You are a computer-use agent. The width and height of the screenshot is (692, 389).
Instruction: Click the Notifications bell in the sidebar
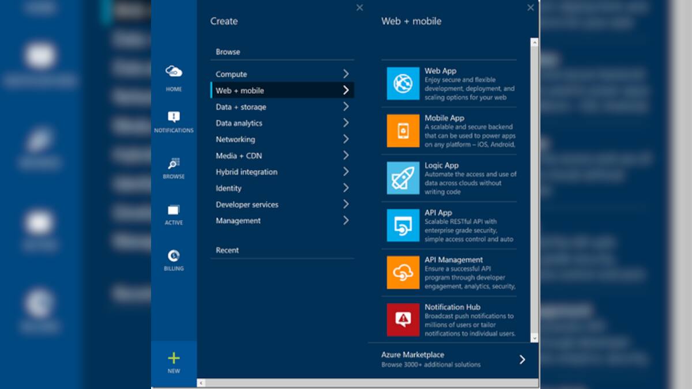click(174, 118)
